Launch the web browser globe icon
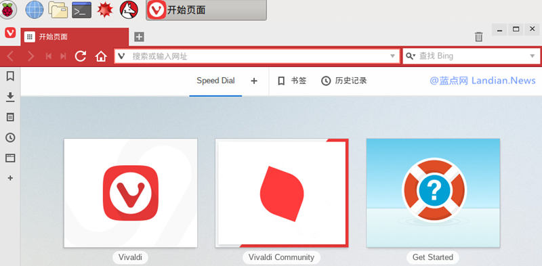Screen dimensions: 542x266 pos(35,9)
